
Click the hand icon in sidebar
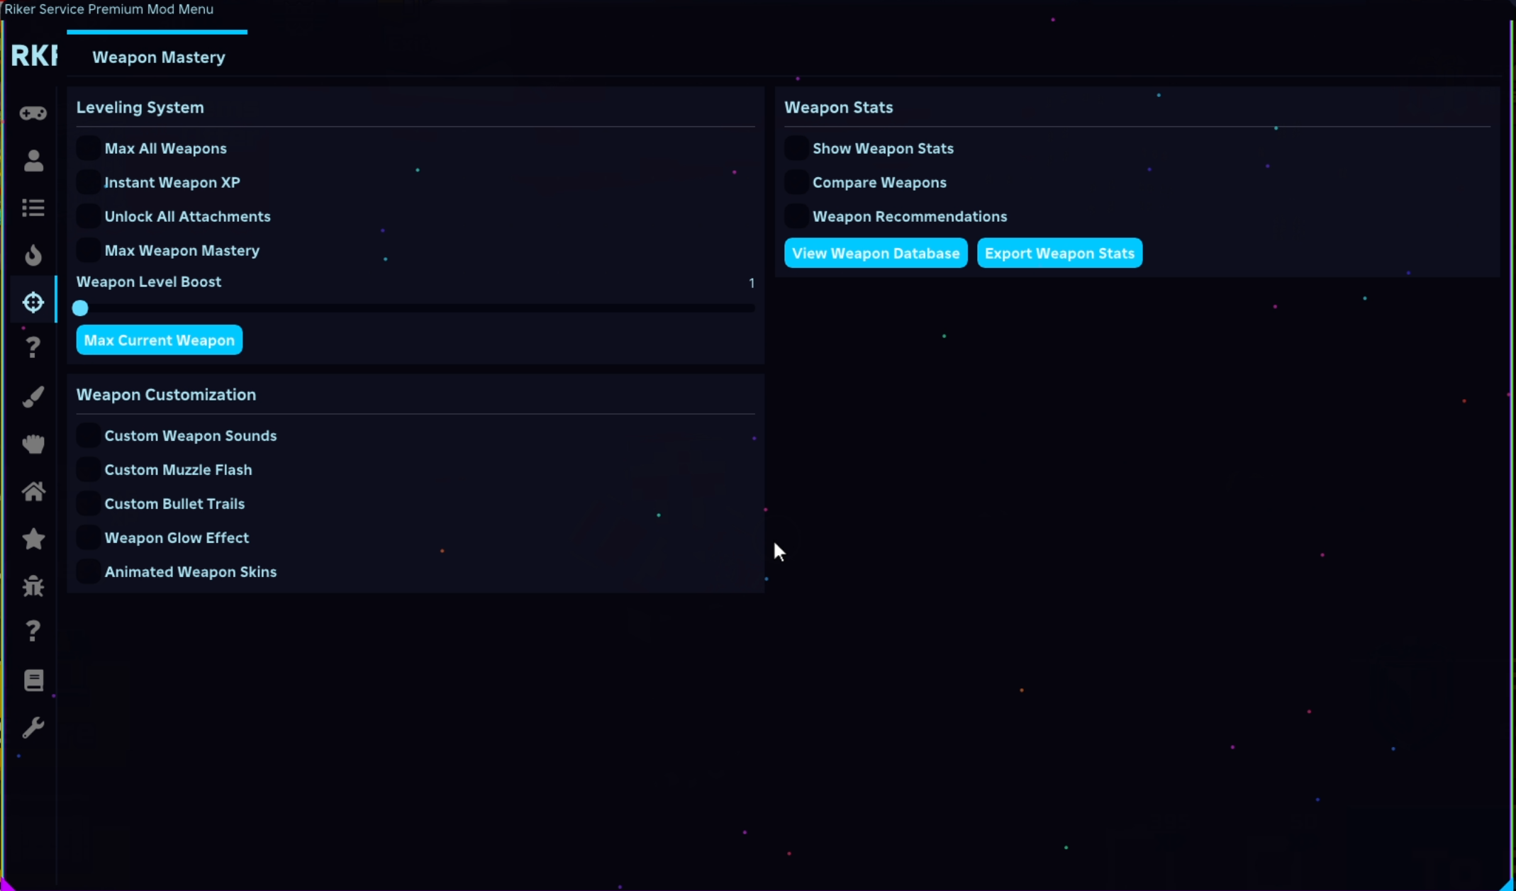click(33, 444)
